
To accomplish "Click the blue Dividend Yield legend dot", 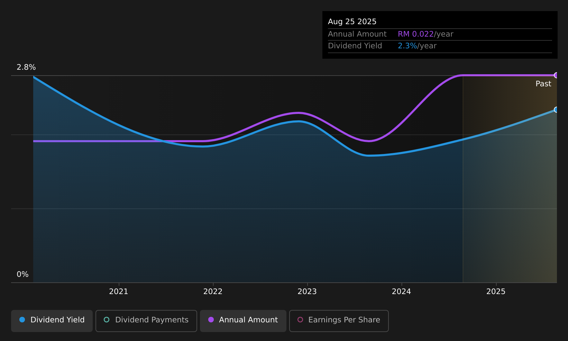I will point(22,320).
